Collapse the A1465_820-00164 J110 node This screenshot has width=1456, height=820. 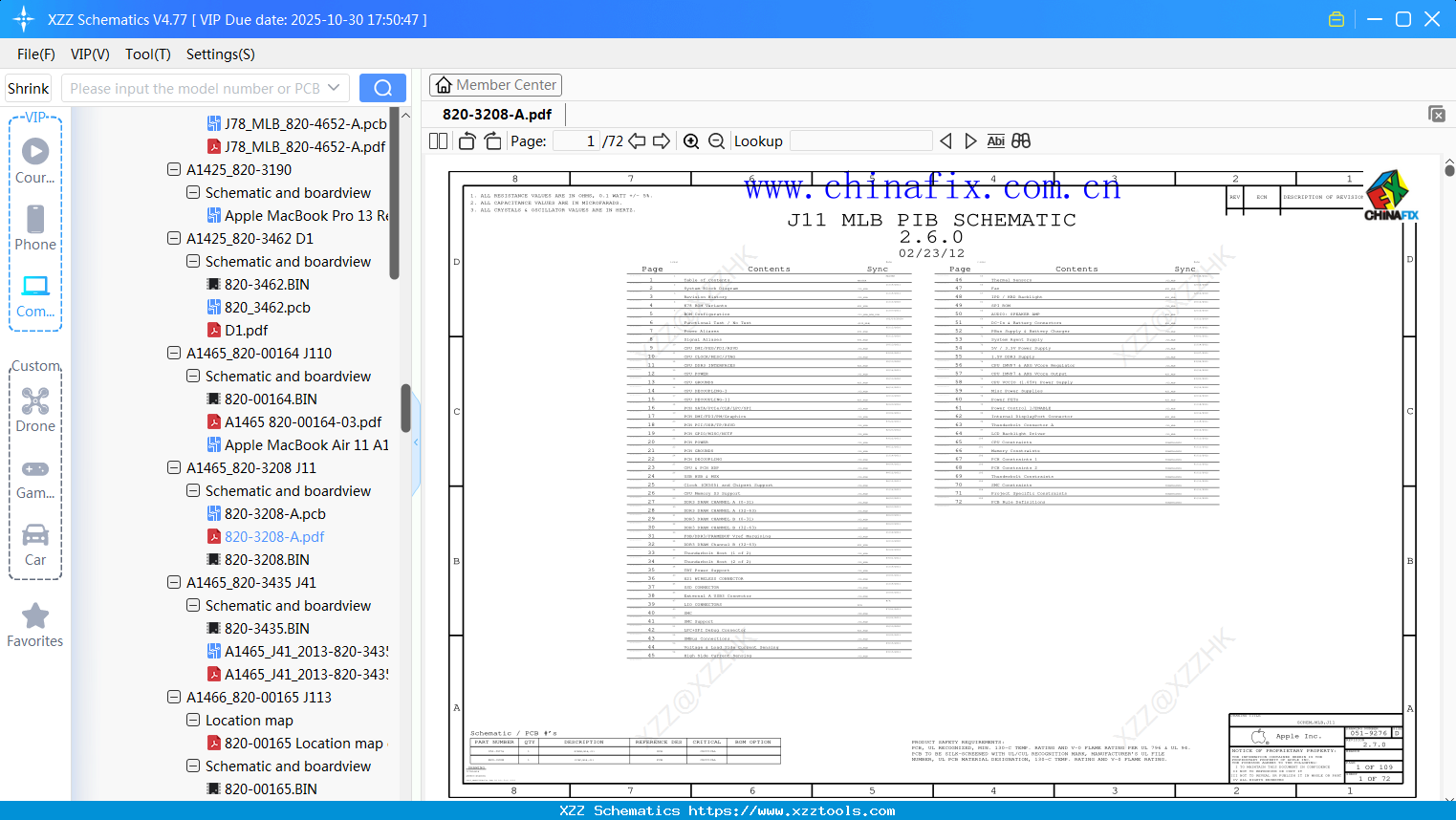(x=174, y=353)
